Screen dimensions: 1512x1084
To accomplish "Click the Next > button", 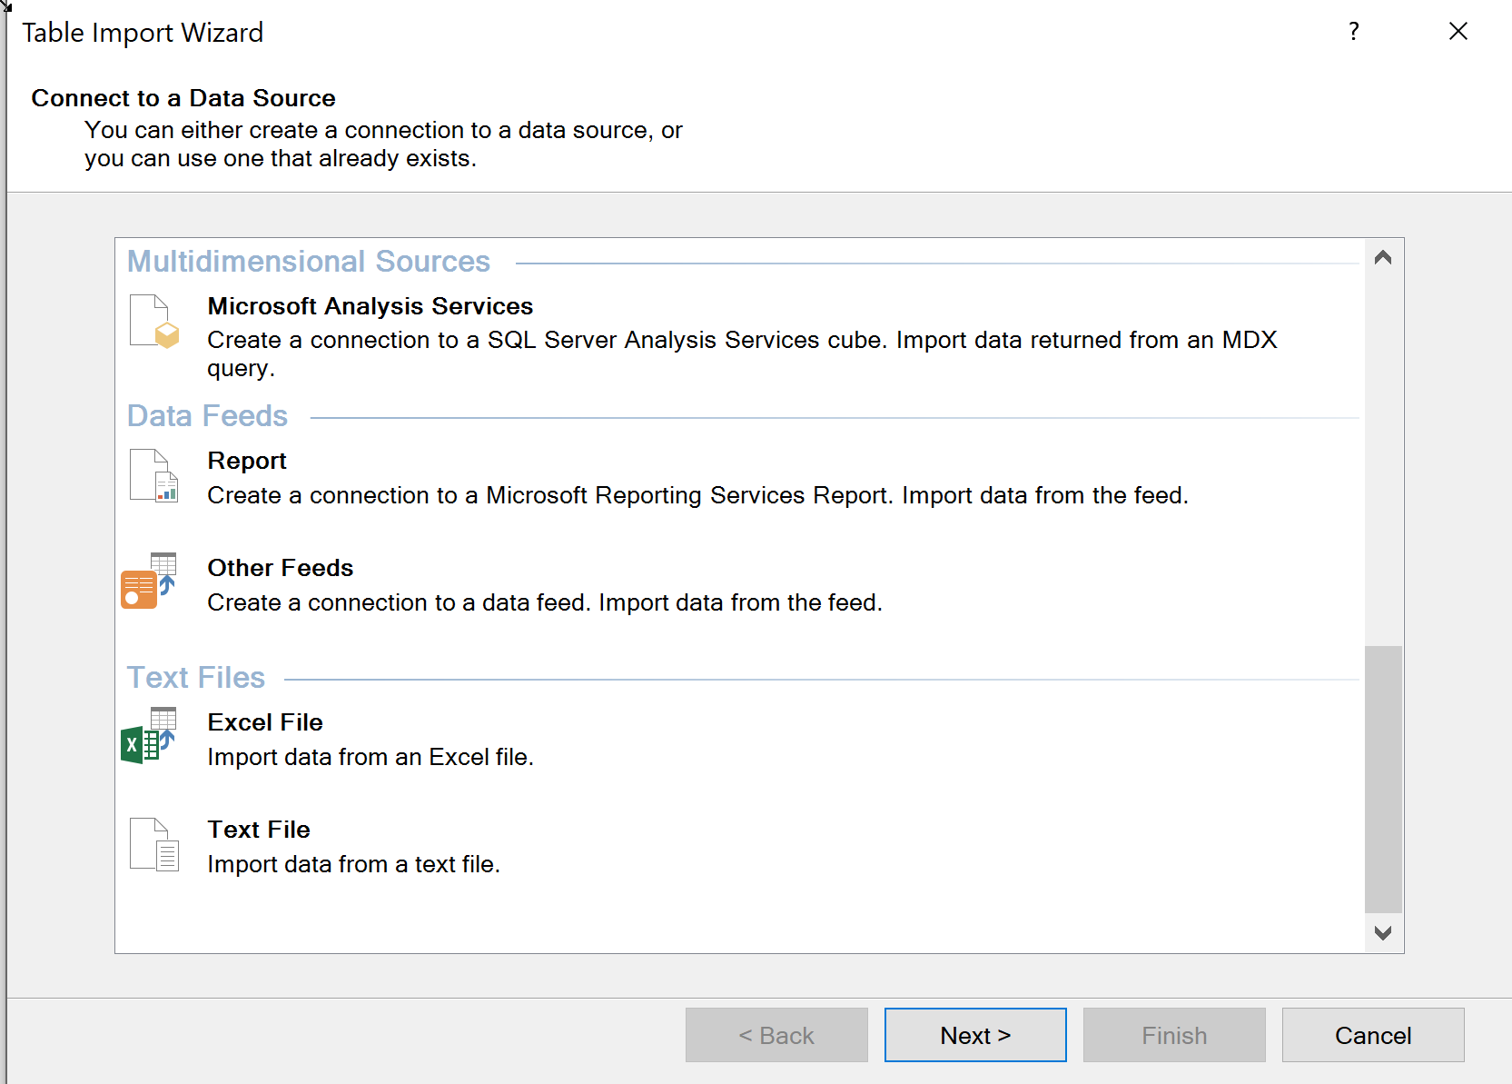I will (975, 1035).
